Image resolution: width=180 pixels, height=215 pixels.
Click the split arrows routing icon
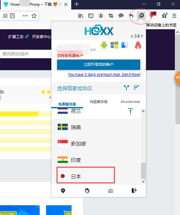(x=126, y=88)
